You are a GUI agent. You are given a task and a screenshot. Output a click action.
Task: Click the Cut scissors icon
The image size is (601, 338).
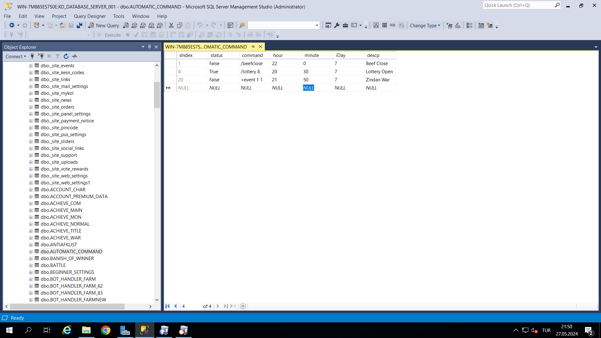[171, 26]
